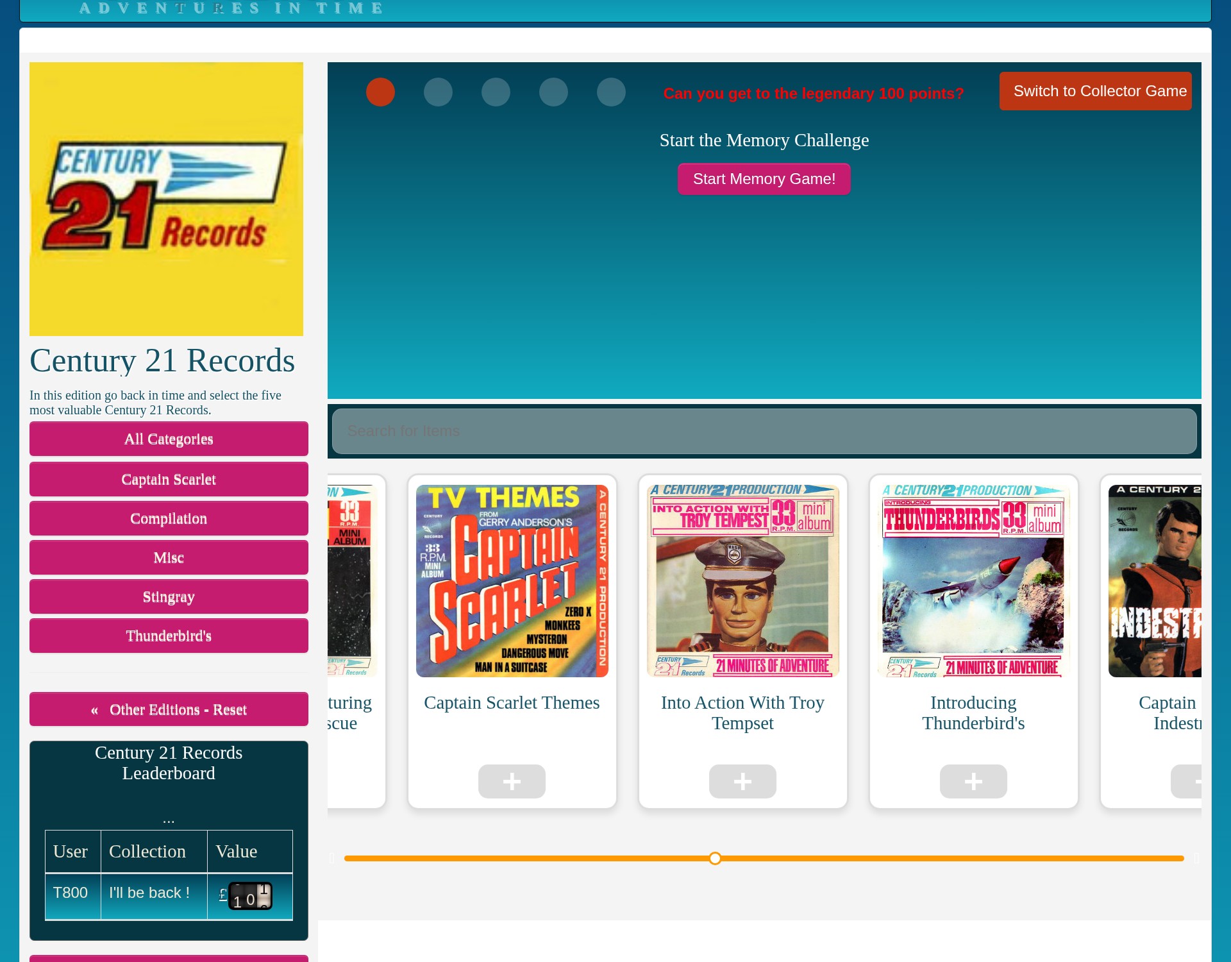Click the first red progress dot
The height and width of the screenshot is (962, 1231).
tap(380, 92)
